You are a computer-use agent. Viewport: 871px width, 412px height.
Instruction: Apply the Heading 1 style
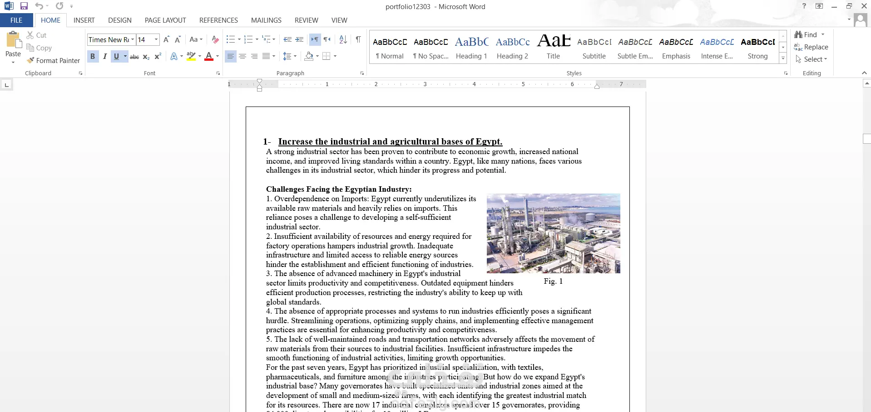coord(471,47)
